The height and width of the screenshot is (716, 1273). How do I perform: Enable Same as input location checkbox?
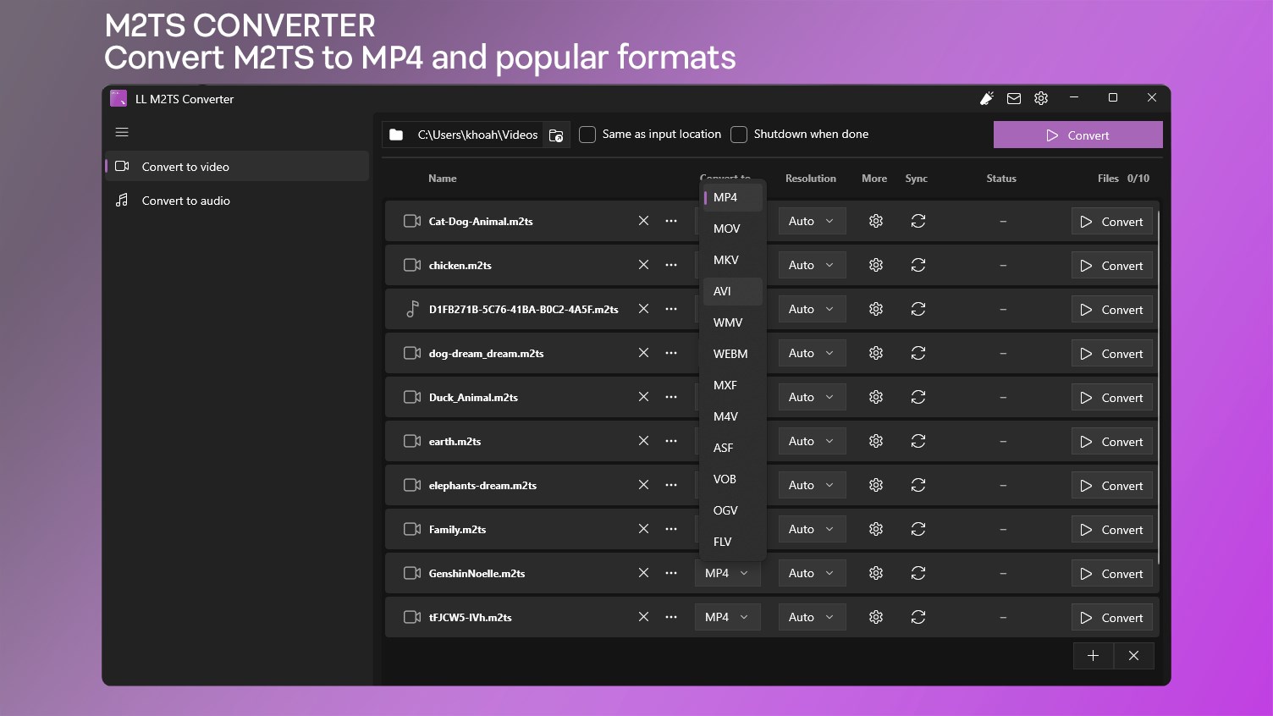click(587, 135)
